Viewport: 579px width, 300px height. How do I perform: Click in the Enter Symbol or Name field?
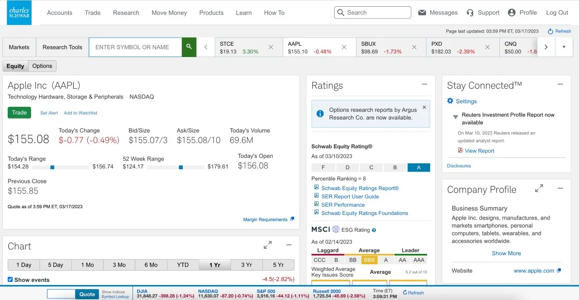point(135,47)
